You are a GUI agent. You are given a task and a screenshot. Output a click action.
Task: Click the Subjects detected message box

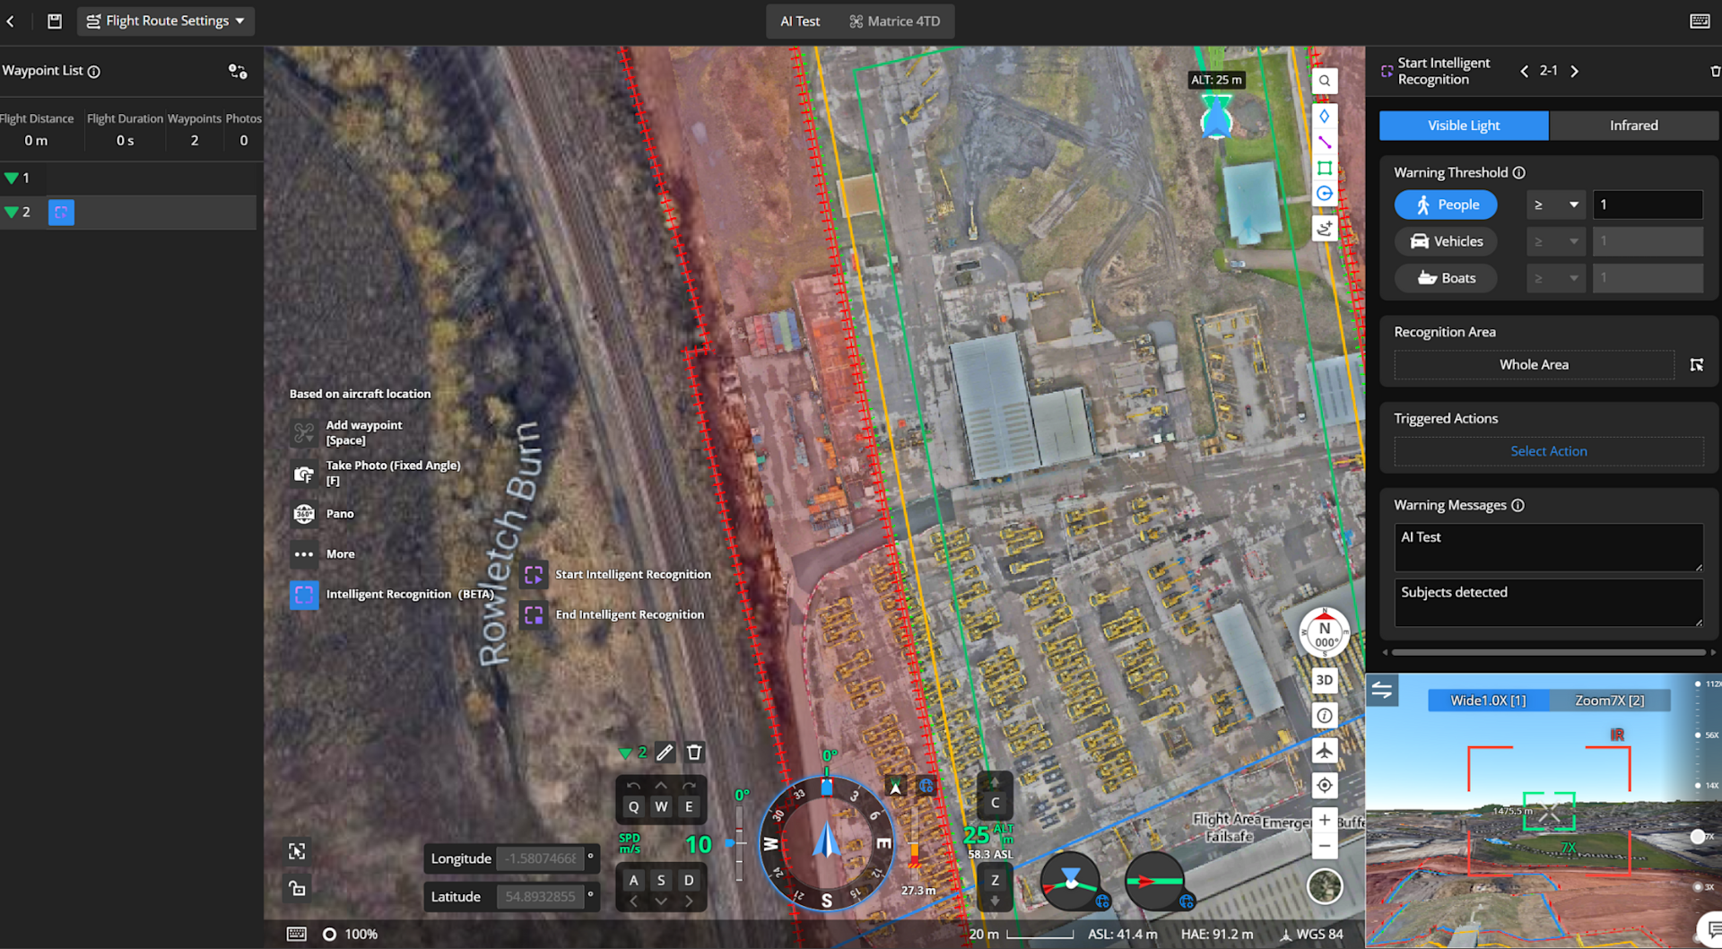tap(1549, 603)
